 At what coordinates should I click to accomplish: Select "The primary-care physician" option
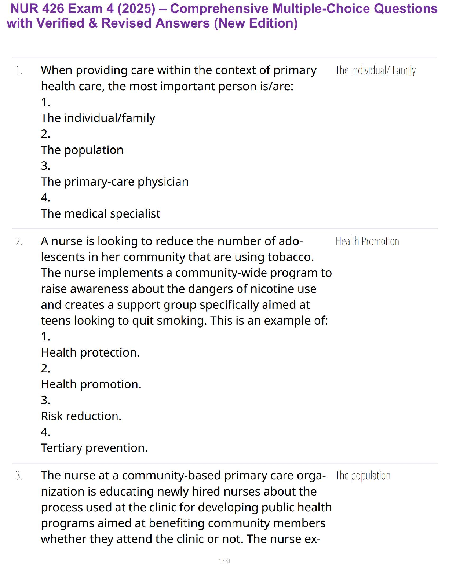(114, 182)
